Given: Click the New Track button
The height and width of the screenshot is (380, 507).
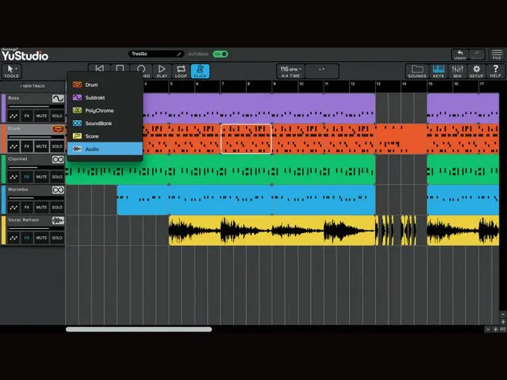Looking at the screenshot, I should click(33, 86).
